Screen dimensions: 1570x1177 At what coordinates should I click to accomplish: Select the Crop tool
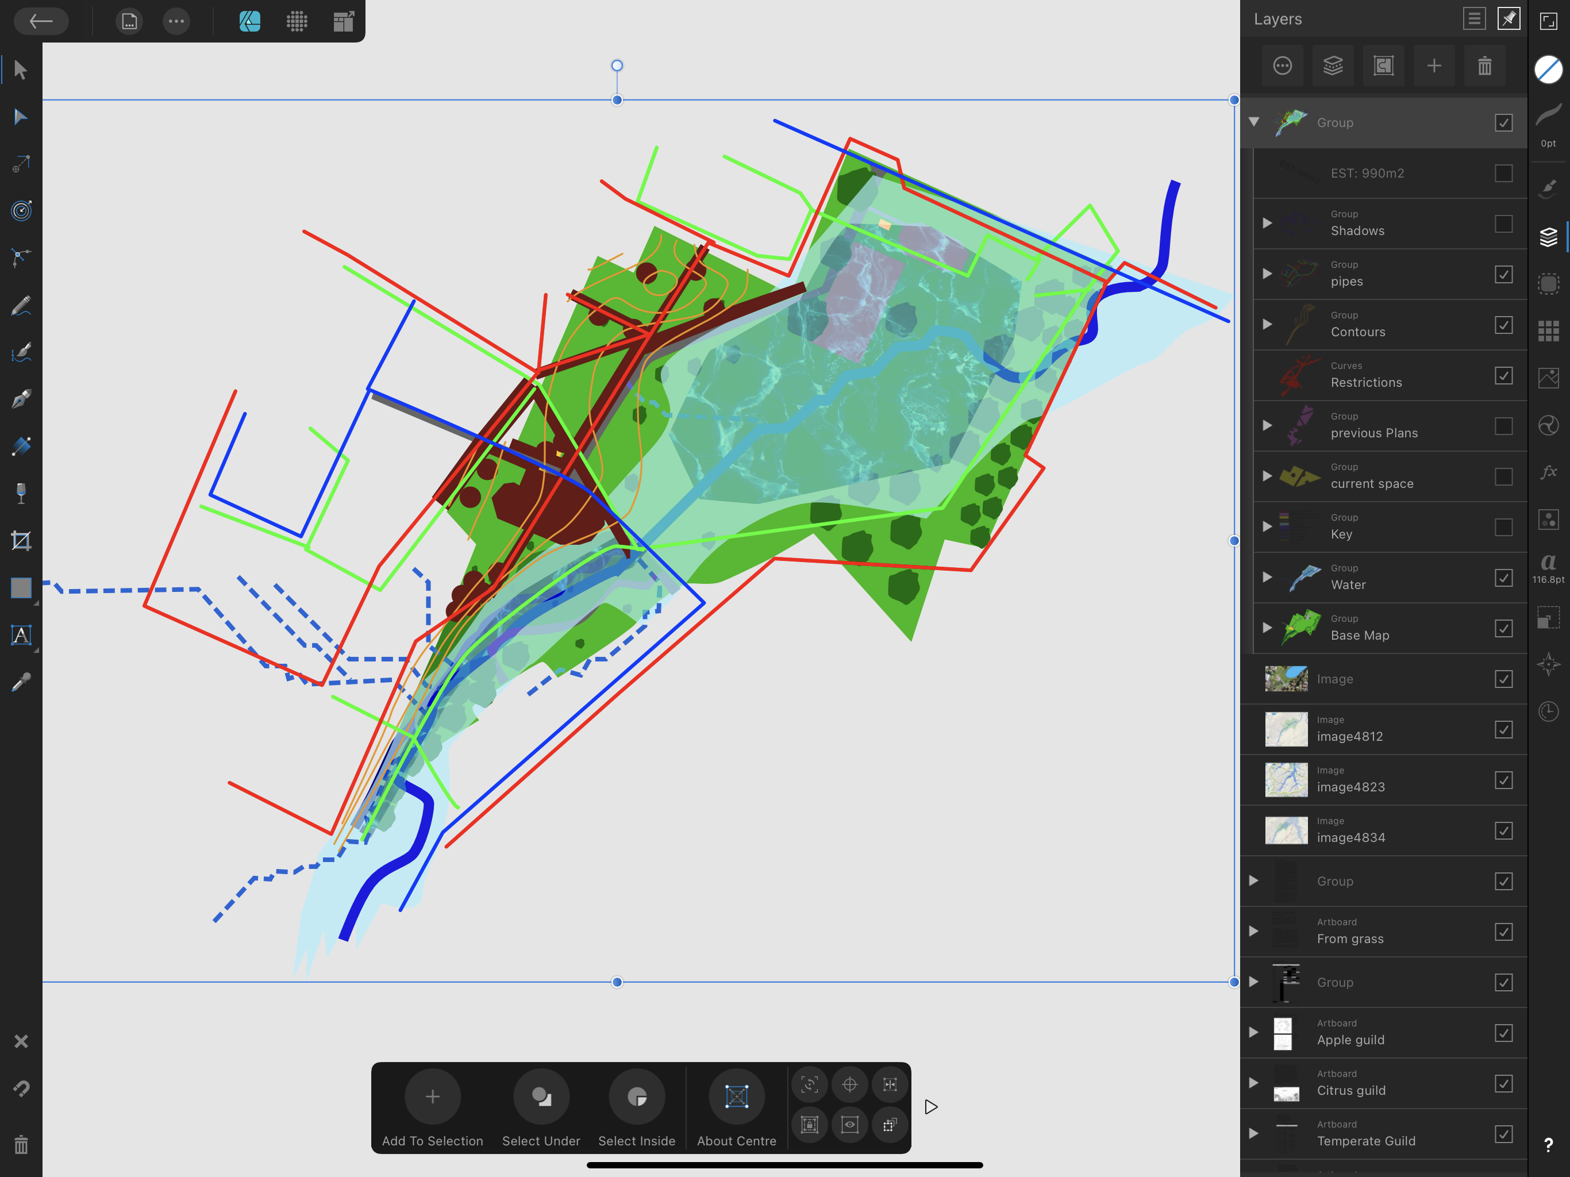point(21,541)
